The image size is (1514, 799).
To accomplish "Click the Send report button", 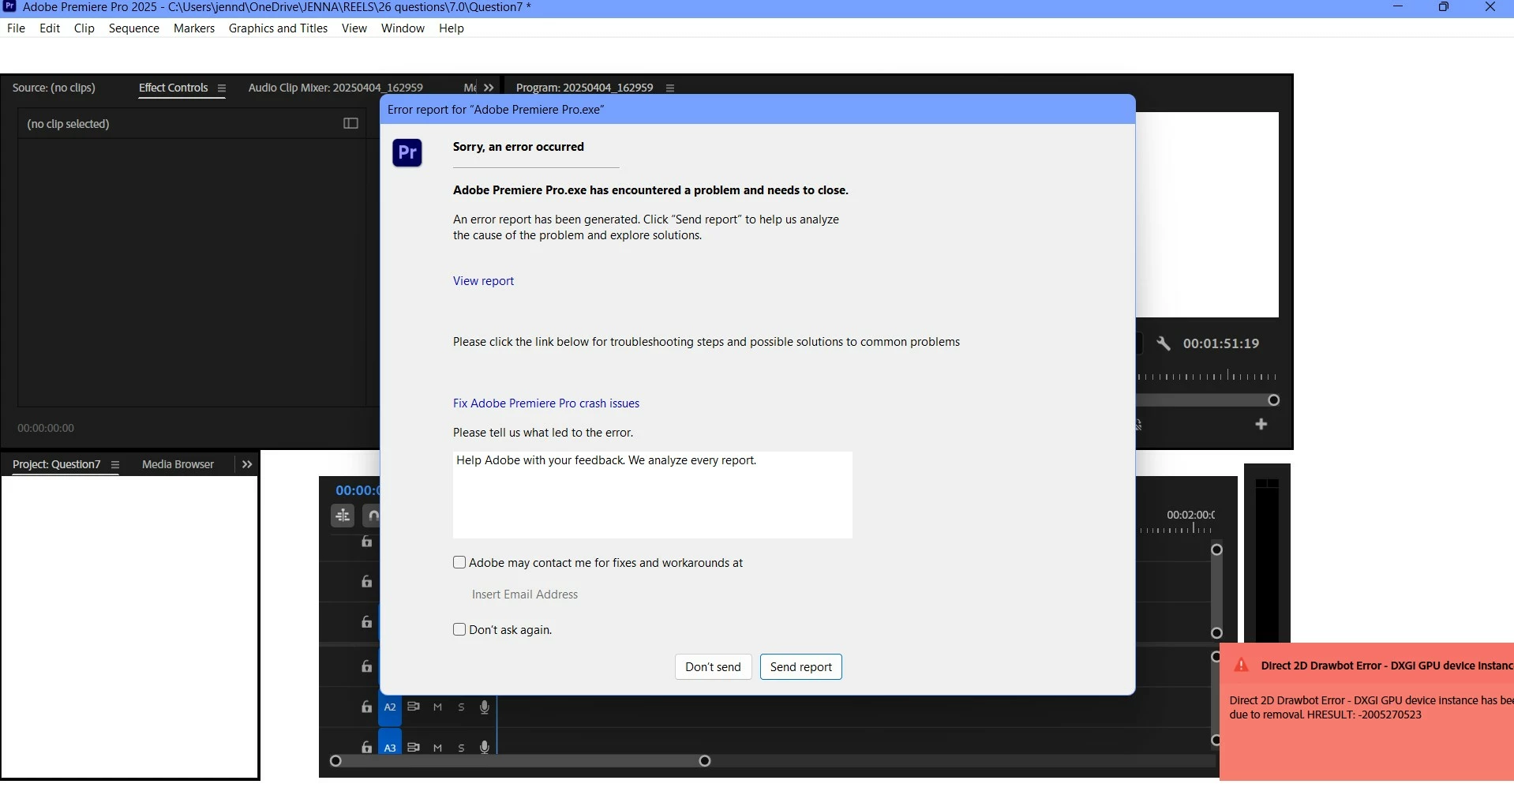I will pyautogui.click(x=801, y=667).
